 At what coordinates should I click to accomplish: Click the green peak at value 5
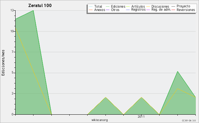tap(177, 71)
